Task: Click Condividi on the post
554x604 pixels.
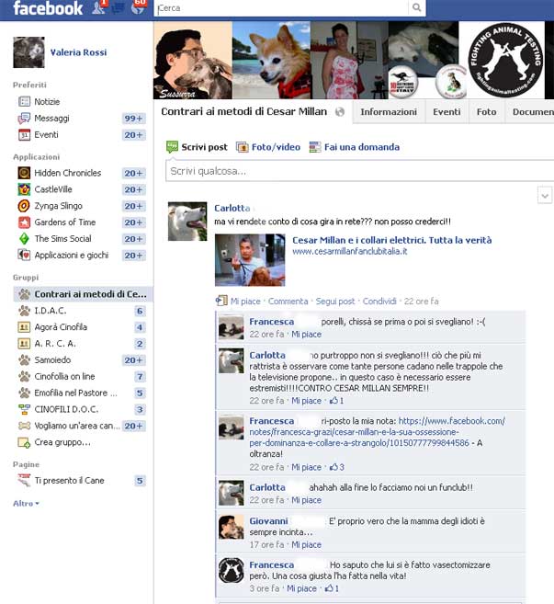Action: click(379, 302)
